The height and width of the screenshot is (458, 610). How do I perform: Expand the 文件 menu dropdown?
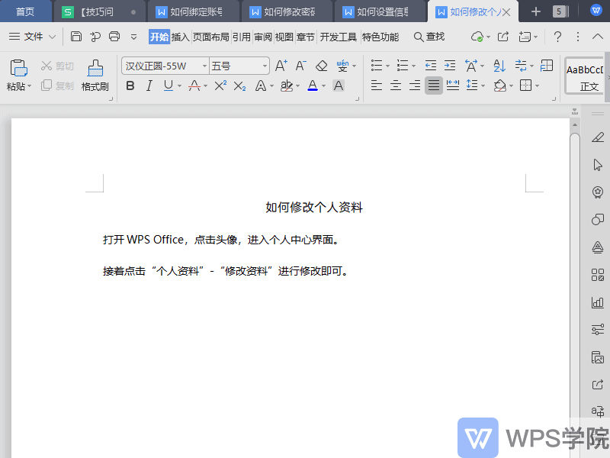tap(32, 37)
